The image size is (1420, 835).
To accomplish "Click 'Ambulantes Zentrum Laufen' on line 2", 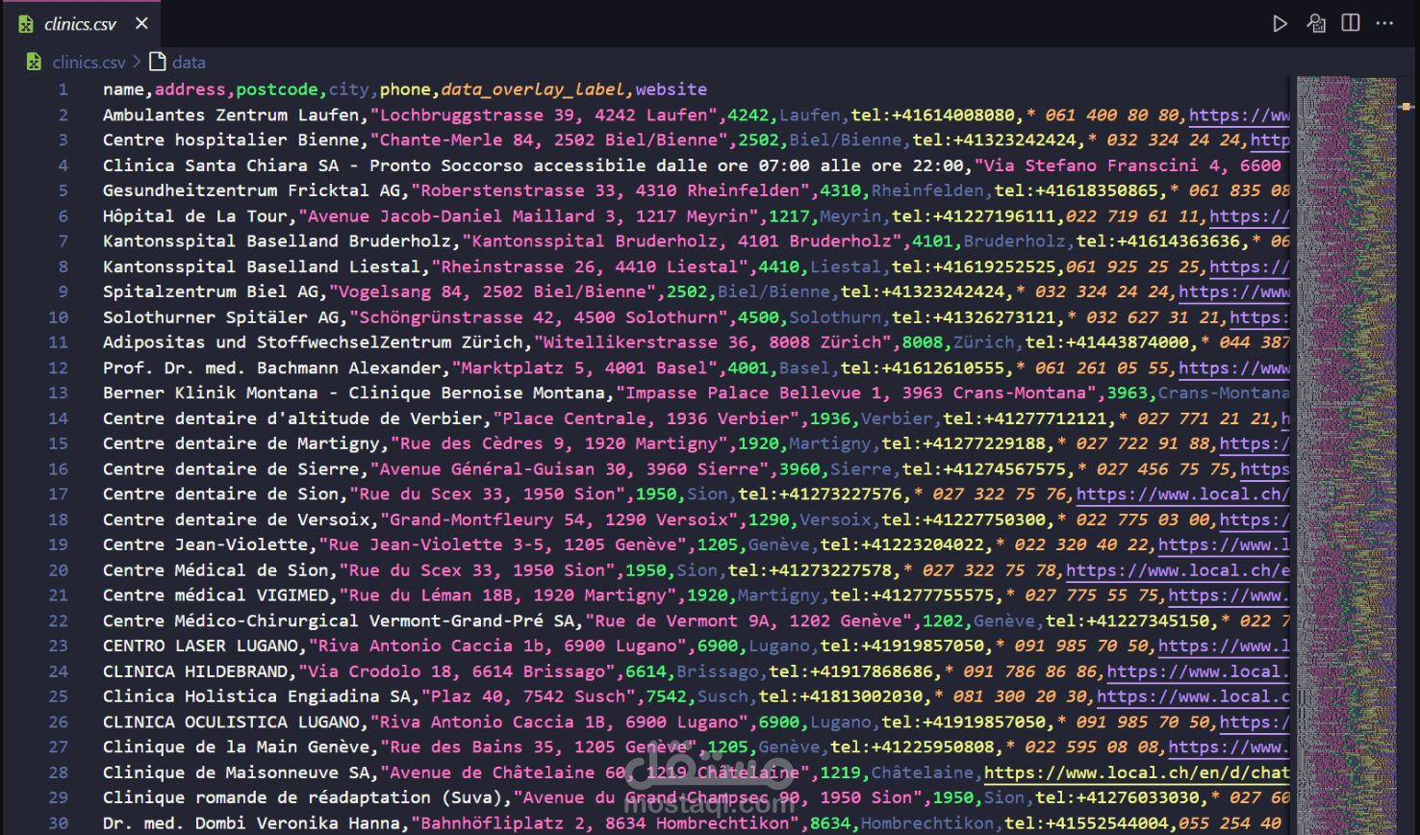I will tap(231, 114).
